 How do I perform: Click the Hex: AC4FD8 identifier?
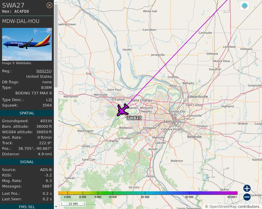click(15, 12)
